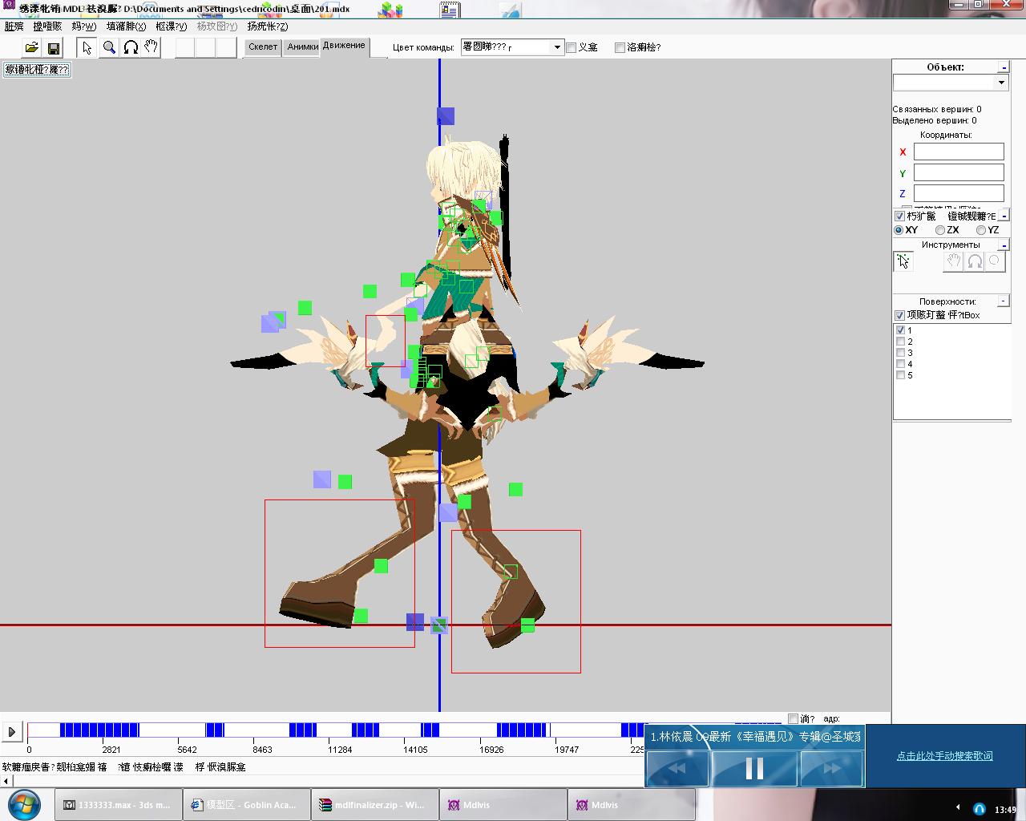Image resolution: width=1026 pixels, height=821 pixels.
Task: Toggle the checkbox above the timeline's right end
Action: click(793, 718)
